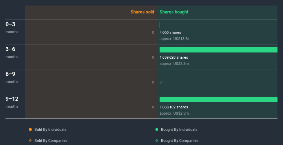Viewport: 283px width, 145px height.
Task: Click the green bar for 9–12 months
Action: pyautogui.click(x=219, y=99)
